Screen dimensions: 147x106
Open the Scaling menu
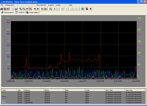58,5
